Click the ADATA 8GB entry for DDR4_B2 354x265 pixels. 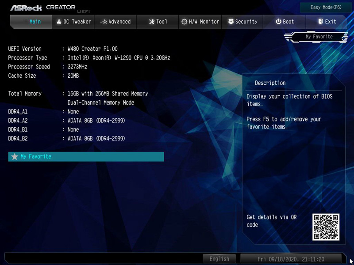tap(96, 139)
